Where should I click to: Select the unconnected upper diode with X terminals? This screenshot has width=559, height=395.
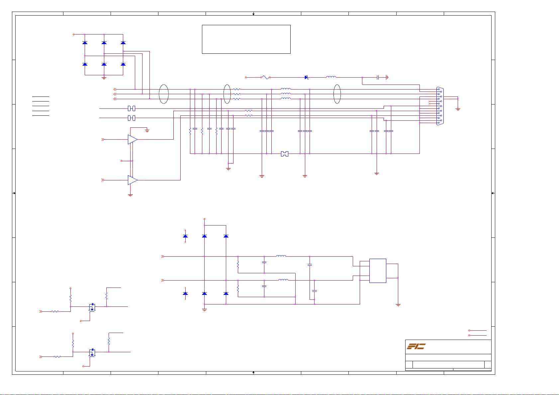tap(185, 236)
